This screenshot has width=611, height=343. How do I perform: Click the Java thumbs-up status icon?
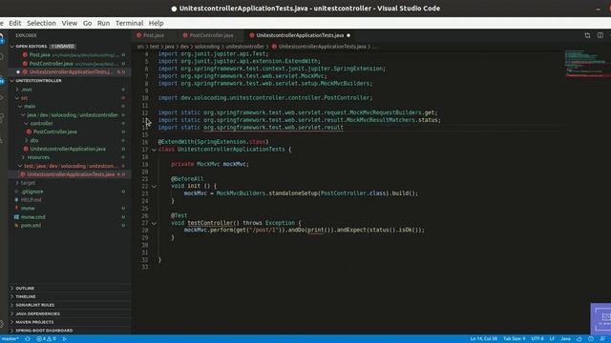coord(579,339)
